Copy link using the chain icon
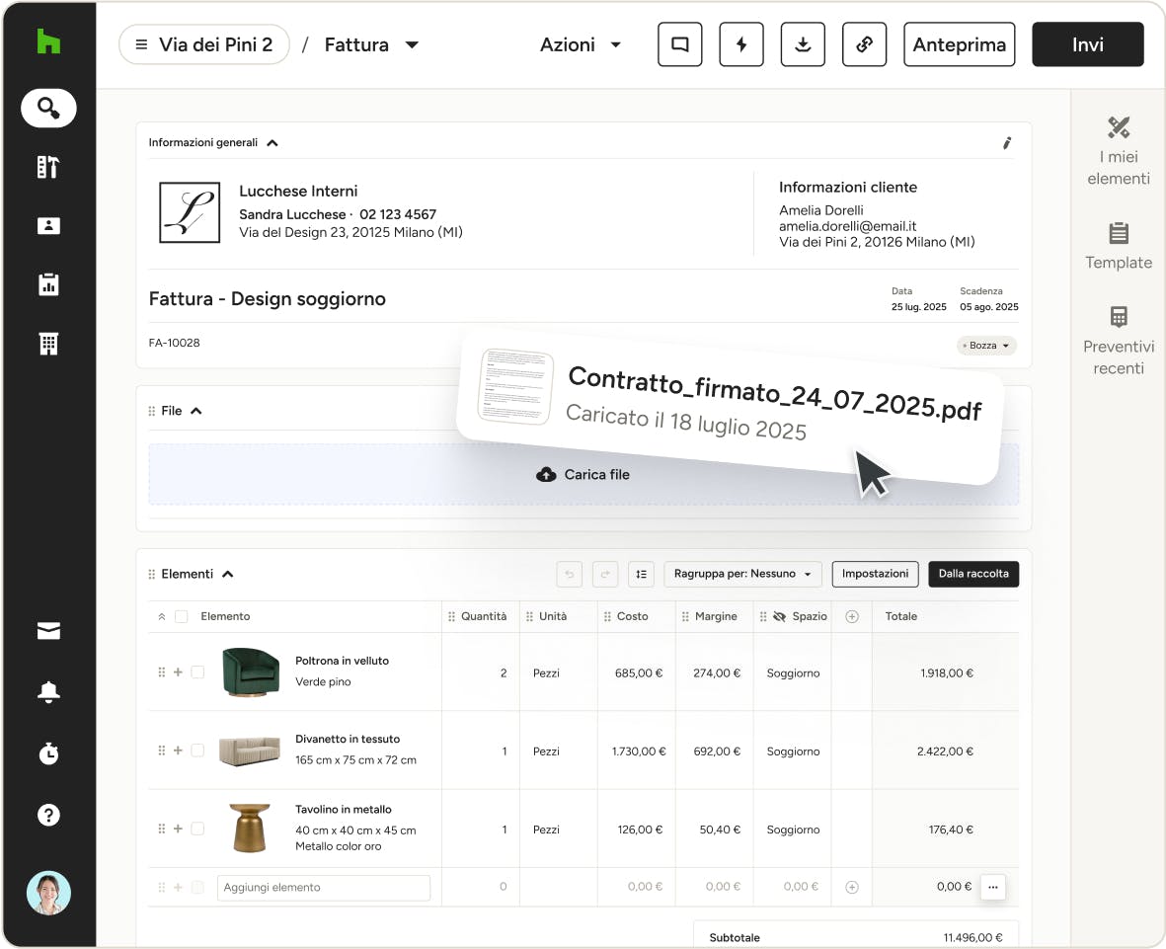Image resolution: width=1166 pixels, height=949 pixels. [864, 44]
